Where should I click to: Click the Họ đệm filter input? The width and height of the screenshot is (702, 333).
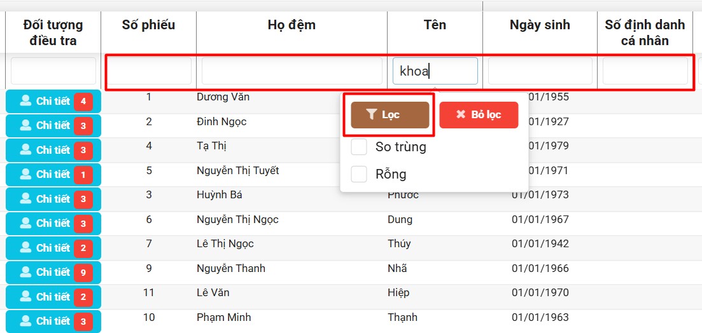tap(291, 71)
